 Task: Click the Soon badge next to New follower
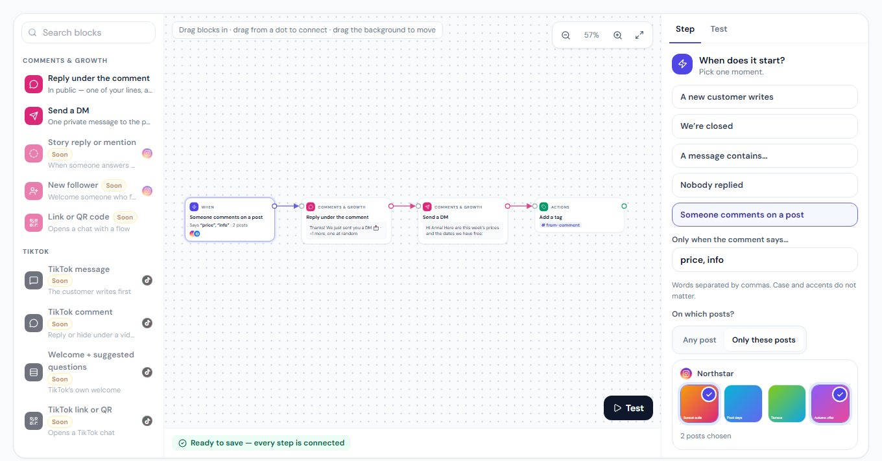tap(113, 185)
